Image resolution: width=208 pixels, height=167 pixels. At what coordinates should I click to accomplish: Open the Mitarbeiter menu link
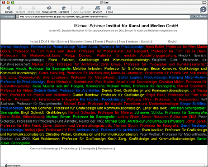coord(76,42)
